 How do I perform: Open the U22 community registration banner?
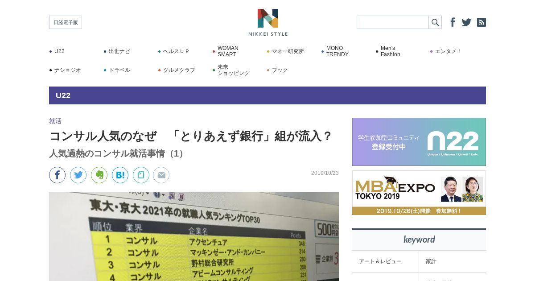coord(419,142)
